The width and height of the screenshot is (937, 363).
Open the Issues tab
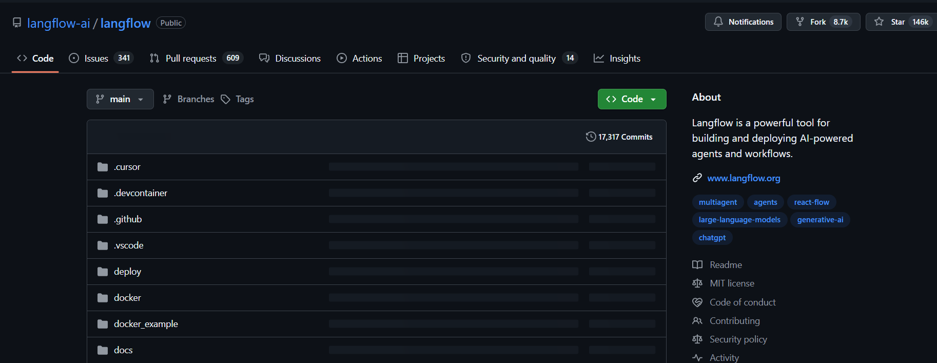(101, 58)
